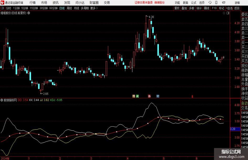Switch to the 15分钟 period tab
Screen dimensions: 248x160
tap(34, 8)
